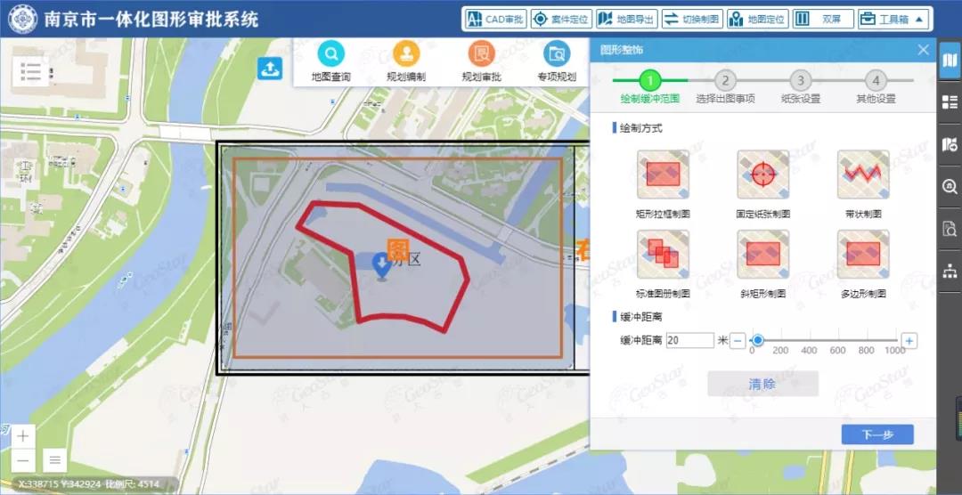Click the buffer distance slider handle
962x495 pixels.
(x=757, y=340)
